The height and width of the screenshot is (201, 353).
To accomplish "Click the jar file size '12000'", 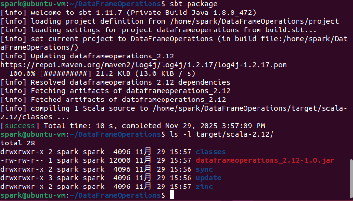I will click(120, 160).
